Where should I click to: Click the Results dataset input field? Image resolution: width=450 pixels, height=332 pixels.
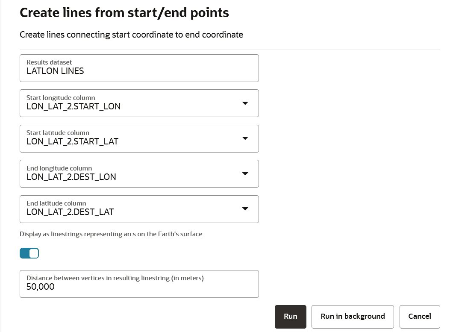click(x=139, y=68)
